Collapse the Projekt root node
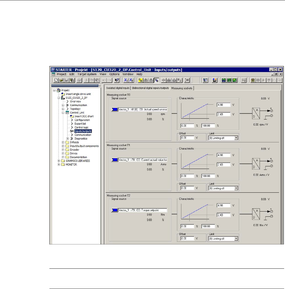The height and width of the screenshot is (289, 285). pyautogui.click(x=54, y=90)
